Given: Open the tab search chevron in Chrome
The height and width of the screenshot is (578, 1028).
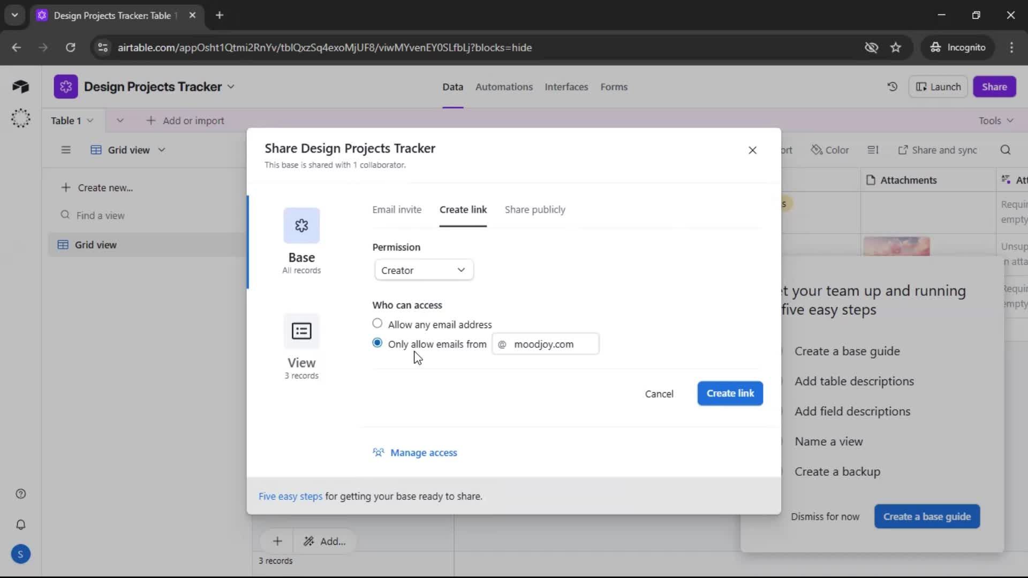Looking at the screenshot, I should (x=14, y=16).
